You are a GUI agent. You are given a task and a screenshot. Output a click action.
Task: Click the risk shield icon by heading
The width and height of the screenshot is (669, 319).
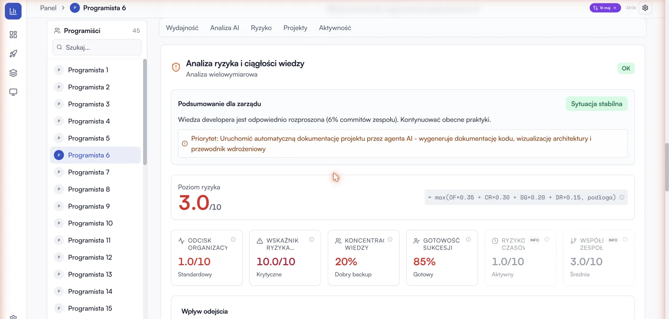click(x=176, y=67)
